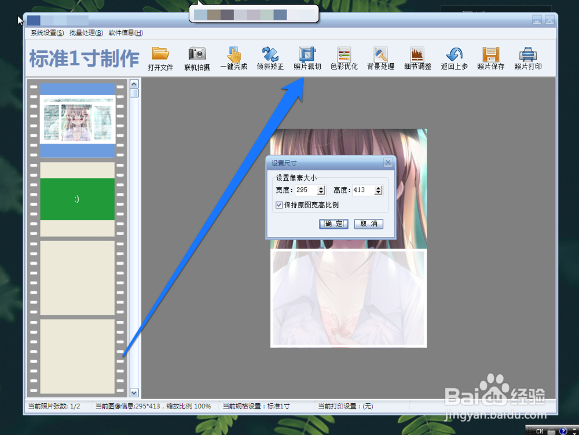
Task: Uncheck 保持原图宽高比例 checkbox
Action: click(279, 205)
